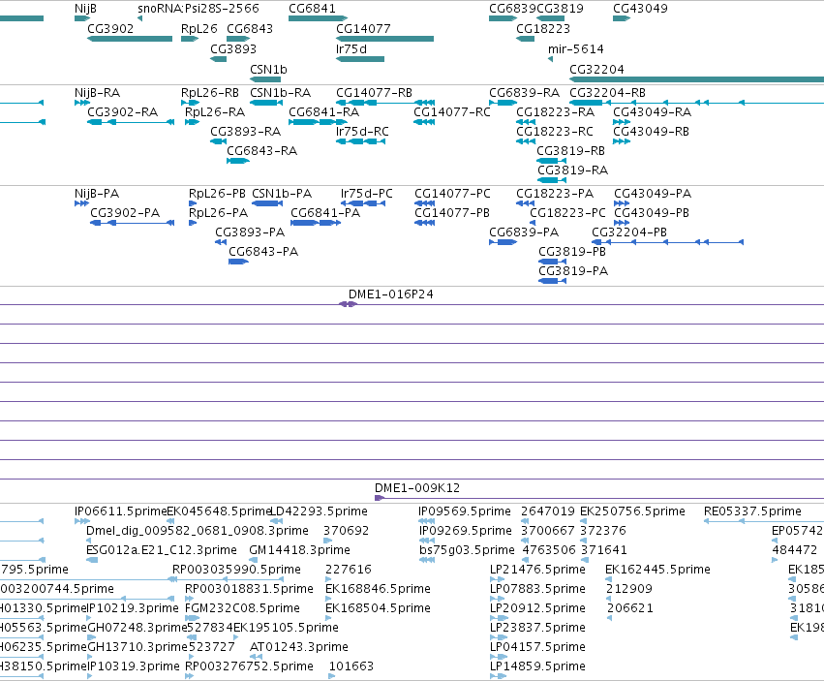The height and width of the screenshot is (681, 824).
Task: Click the CG6843-PA protein feature
Action: tap(238, 262)
